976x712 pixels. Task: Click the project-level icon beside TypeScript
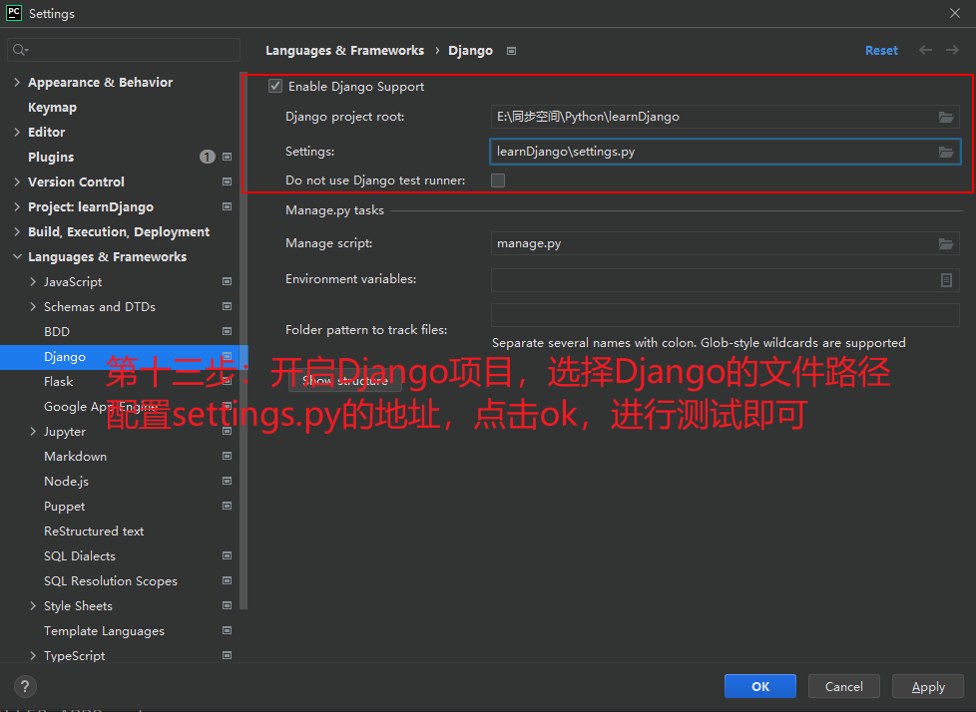[228, 655]
